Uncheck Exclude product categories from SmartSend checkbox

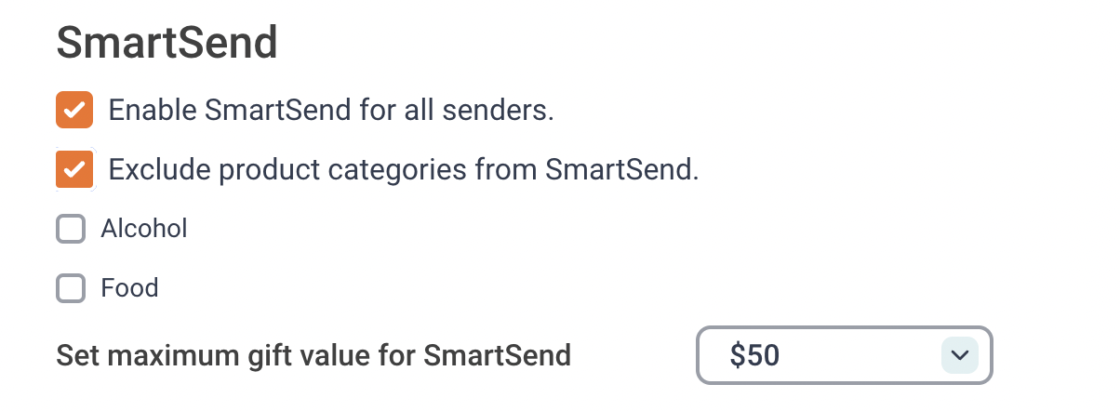pyautogui.click(x=74, y=169)
